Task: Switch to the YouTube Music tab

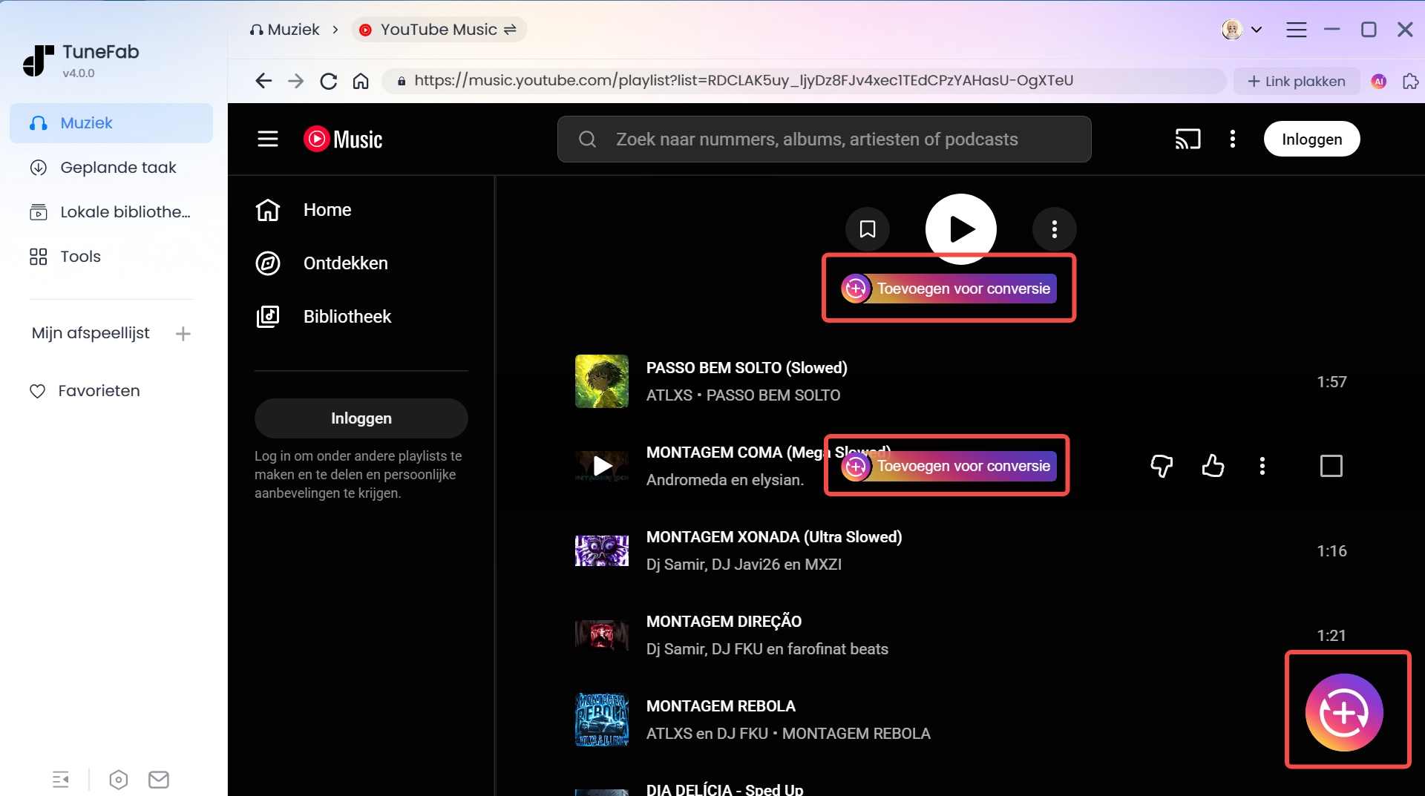Action: (439, 29)
